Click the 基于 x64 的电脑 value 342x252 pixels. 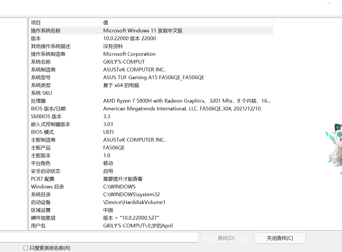pos(121,85)
